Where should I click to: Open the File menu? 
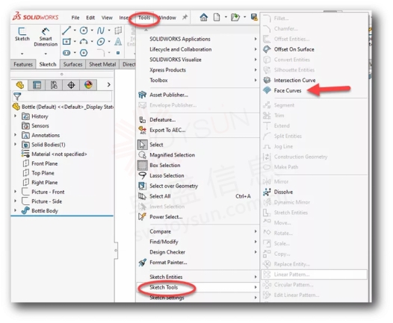click(x=75, y=17)
